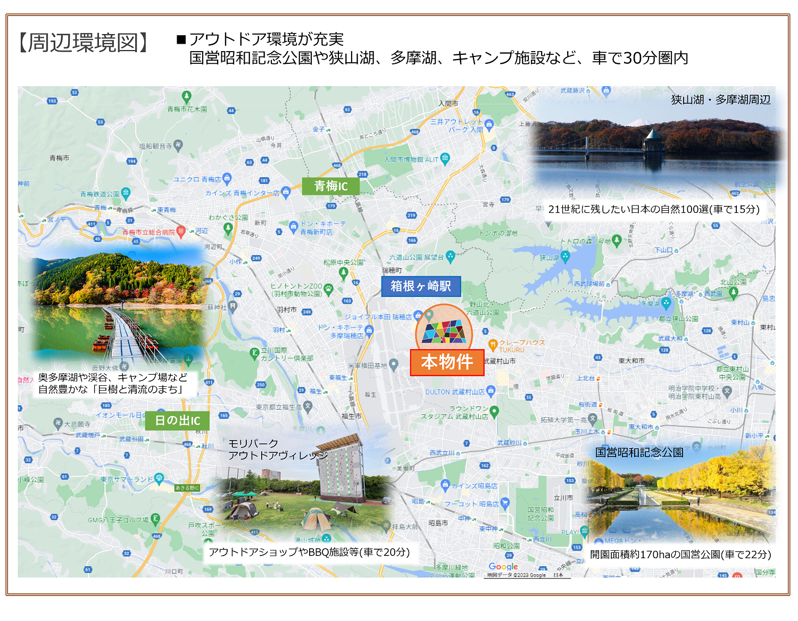Image resolution: width=798 pixels, height=621 pixels.
Task: Click the 青梅市花木園 park pin
Action: (x=186, y=97)
